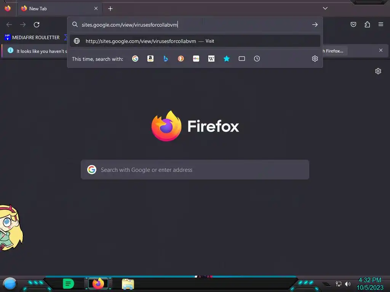The width and height of the screenshot is (390, 292).
Task: Search this time with Amazon
Action: coord(150,59)
